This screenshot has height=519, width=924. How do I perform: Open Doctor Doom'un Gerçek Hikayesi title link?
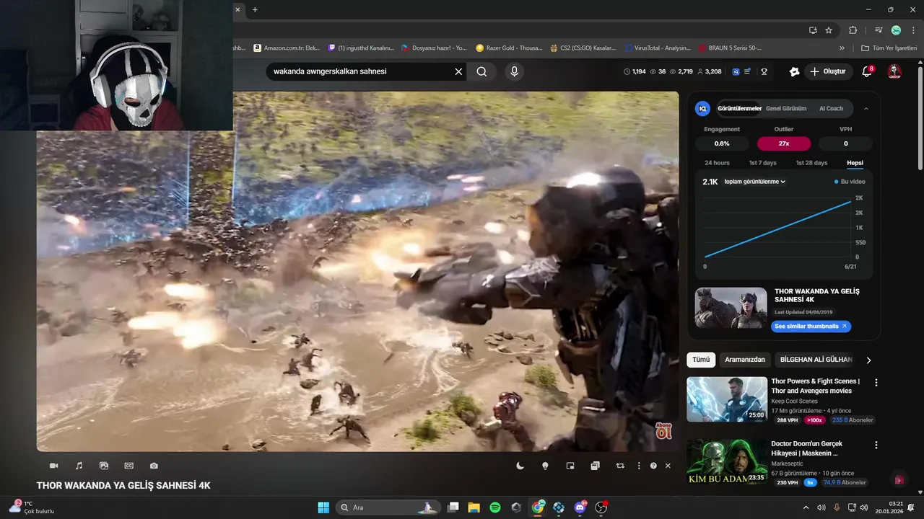click(x=807, y=448)
